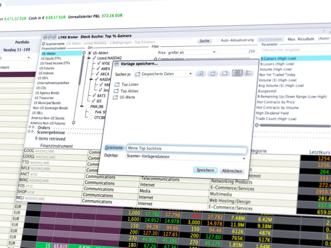Toggle the Auto-Aktualisierung checkbox

[x=217, y=40]
